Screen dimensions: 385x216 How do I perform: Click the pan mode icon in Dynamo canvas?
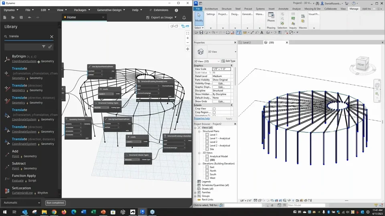pyautogui.click(x=187, y=49)
